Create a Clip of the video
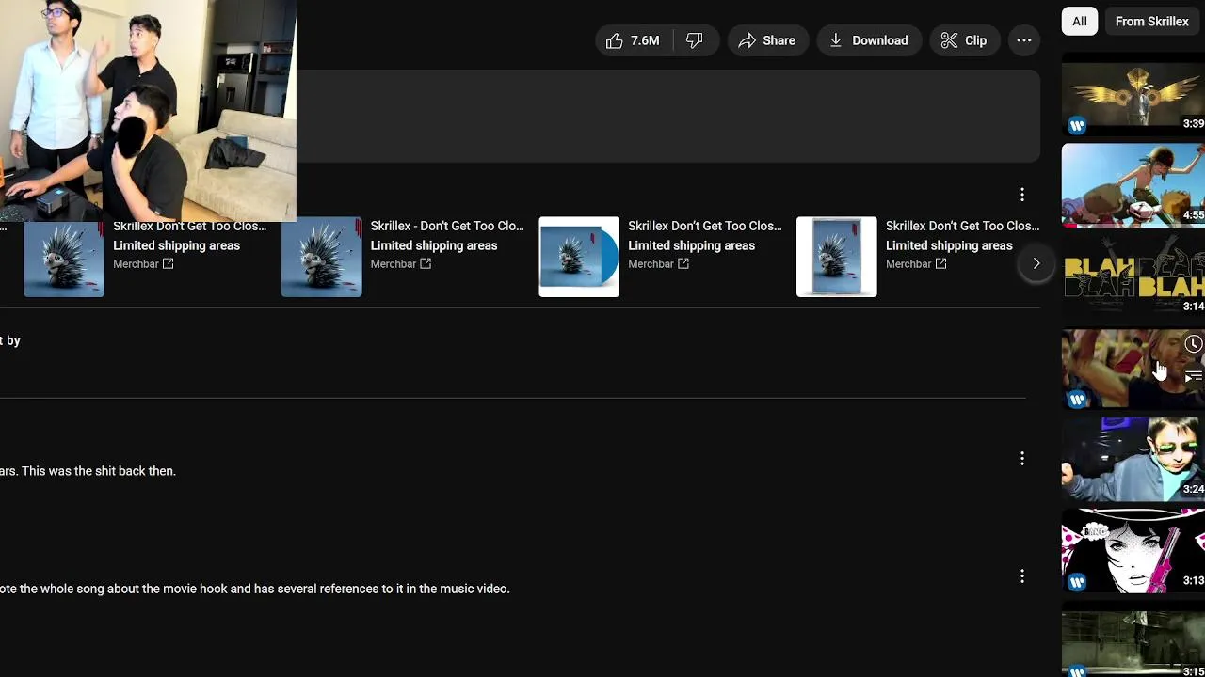 click(964, 40)
